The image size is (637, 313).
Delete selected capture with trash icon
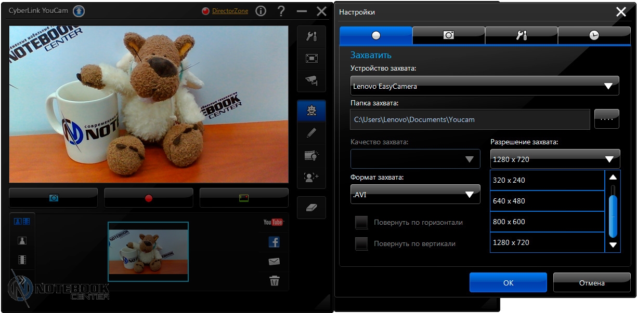click(274, 281)
